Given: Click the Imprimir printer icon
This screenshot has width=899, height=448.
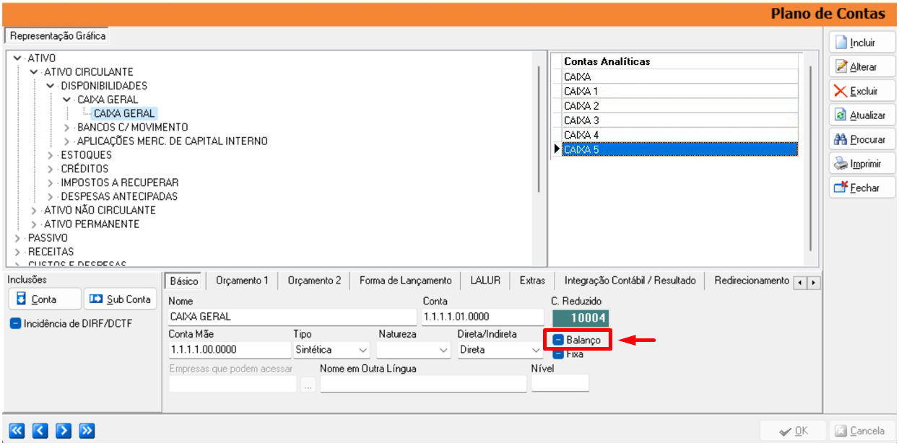Looking at the screenshot, I should click(841, 164).
